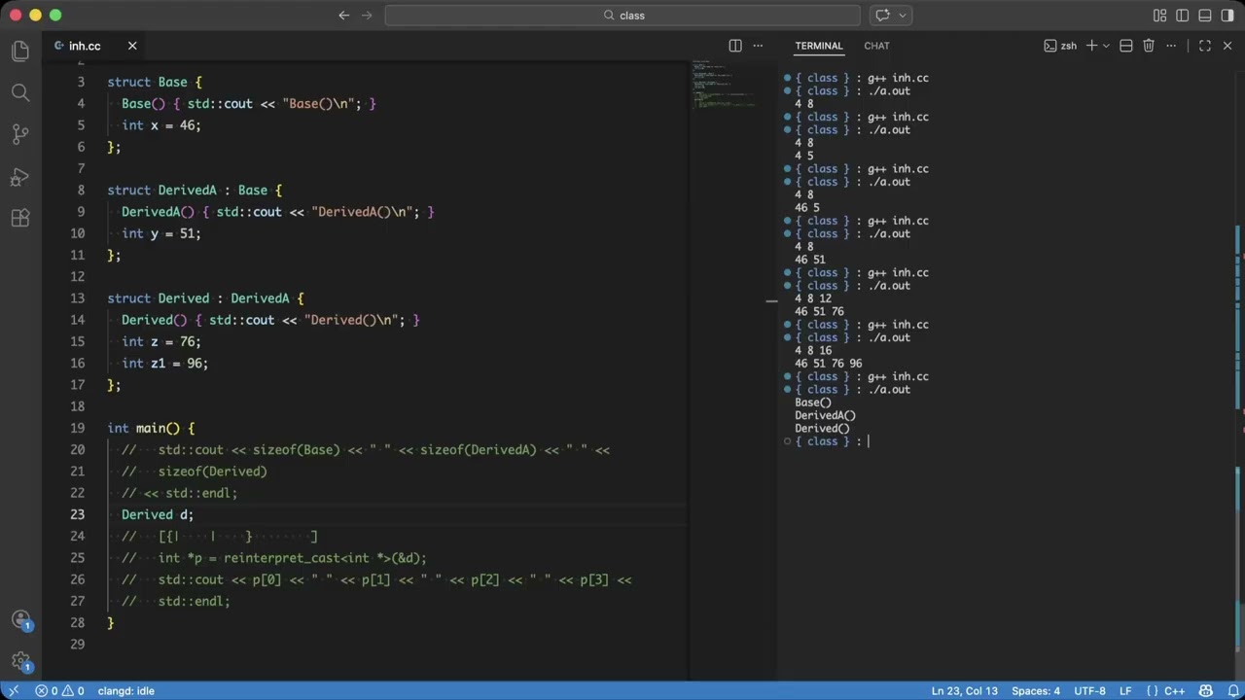Expand the new terminal launch profile dropdown

pyautogui.click(x=1106, y=46)
